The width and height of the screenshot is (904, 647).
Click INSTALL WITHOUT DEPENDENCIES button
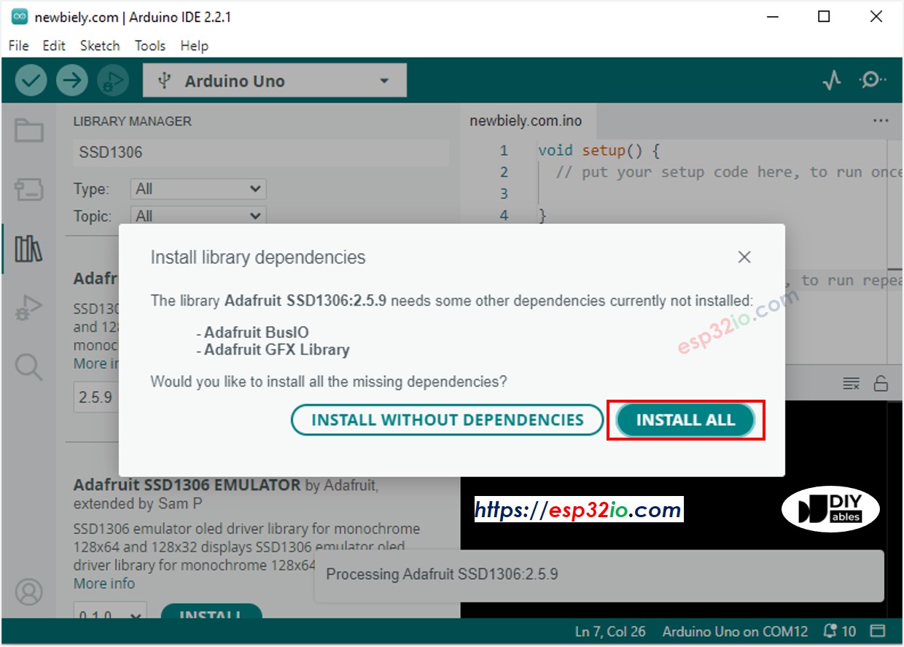click(447, 420)
